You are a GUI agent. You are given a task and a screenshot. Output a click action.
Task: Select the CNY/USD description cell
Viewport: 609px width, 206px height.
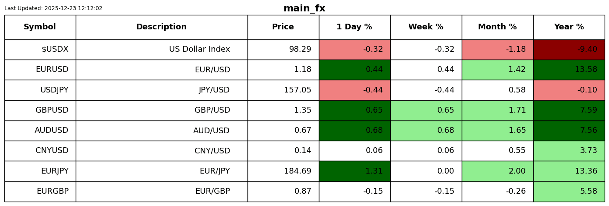pos(212,151)
